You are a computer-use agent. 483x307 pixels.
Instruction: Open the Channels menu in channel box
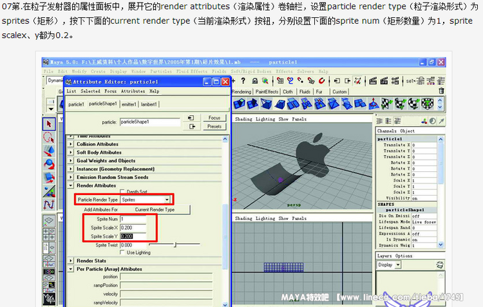[386, 131]
